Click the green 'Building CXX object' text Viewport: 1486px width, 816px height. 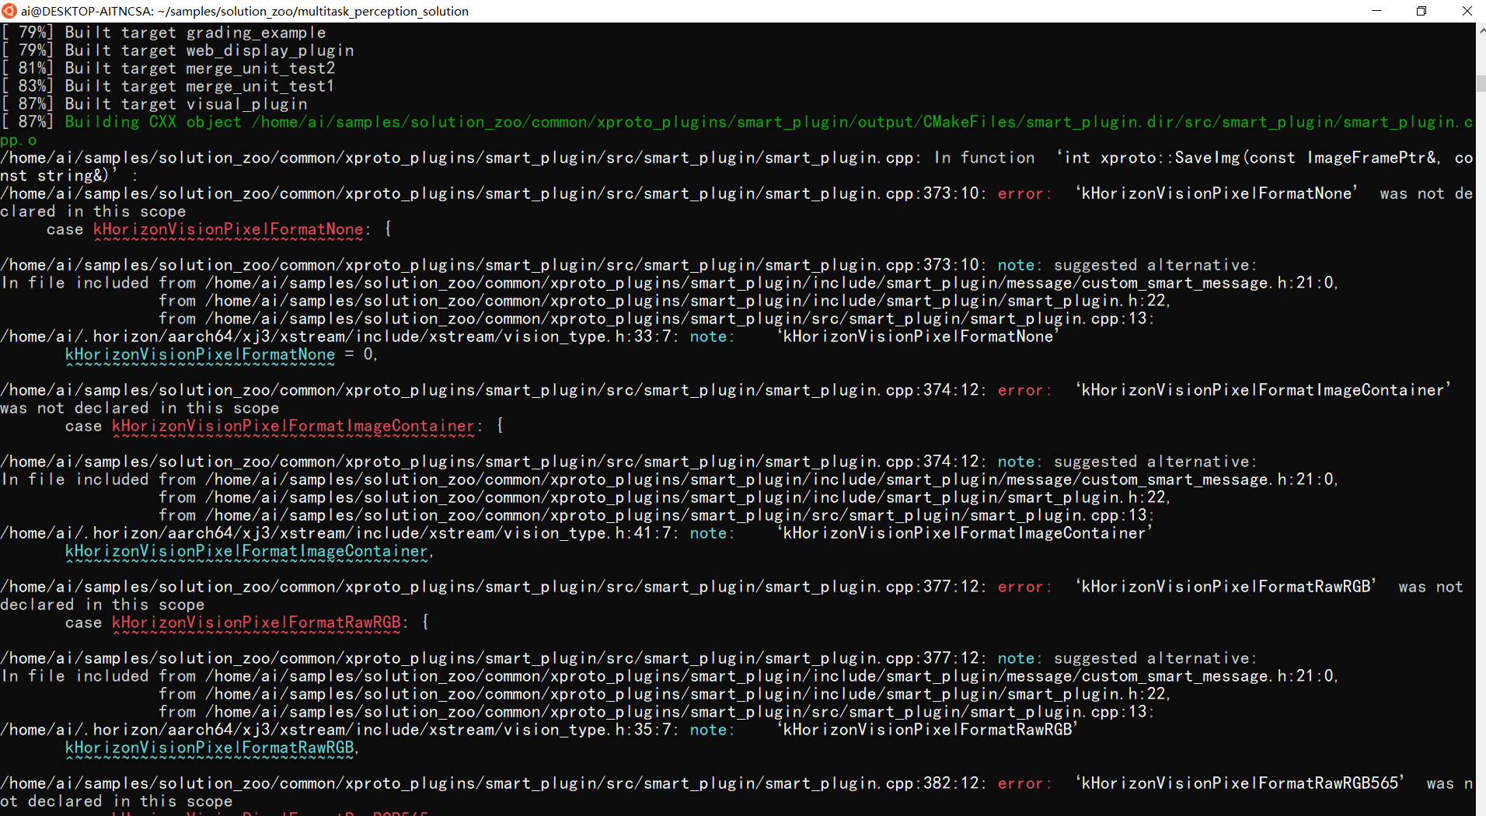[153, 122]
